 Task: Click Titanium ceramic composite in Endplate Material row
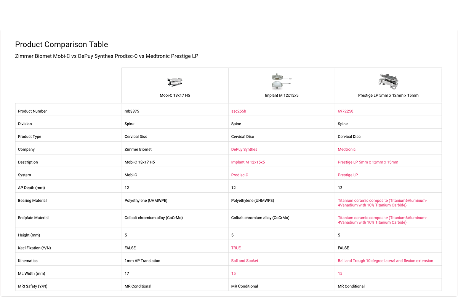[382, 220]
